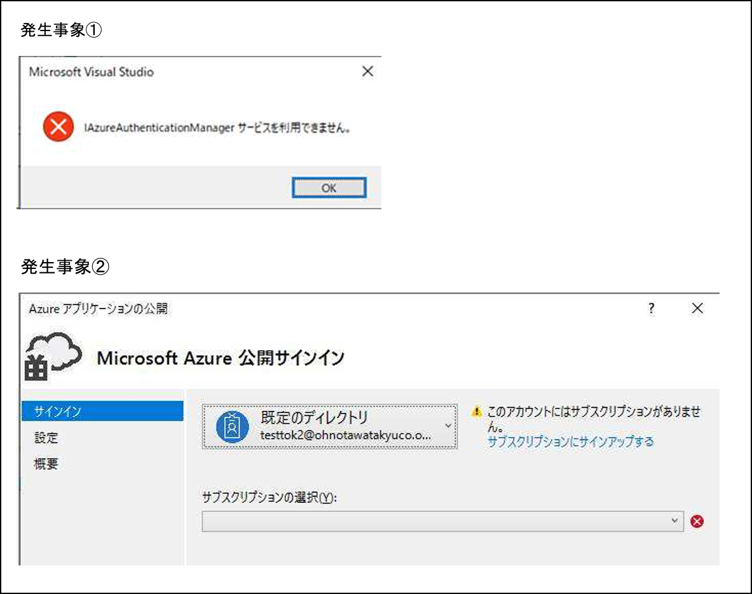Open the 設定 step in the sidebar

(46, 438)
